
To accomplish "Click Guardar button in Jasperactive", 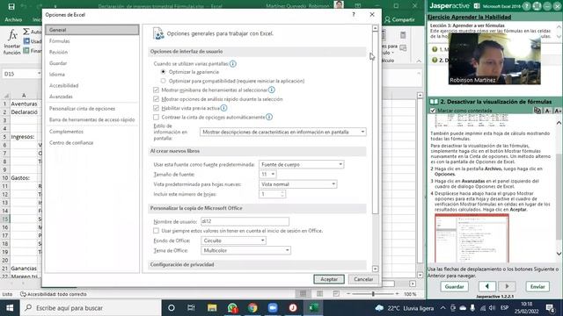I will click(454, 287).
